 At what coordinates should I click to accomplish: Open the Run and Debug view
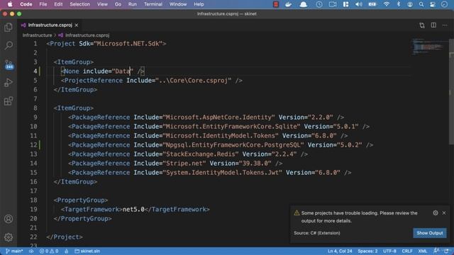click(9, 83)
